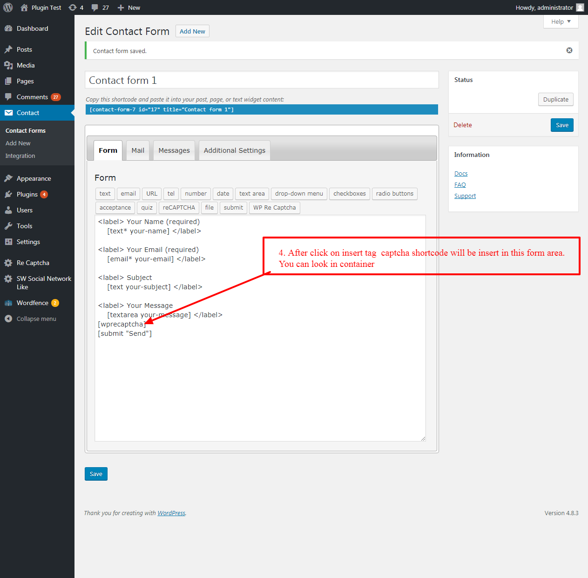Insert a text area tag
The image size is (588, 578).
[252, 194]
